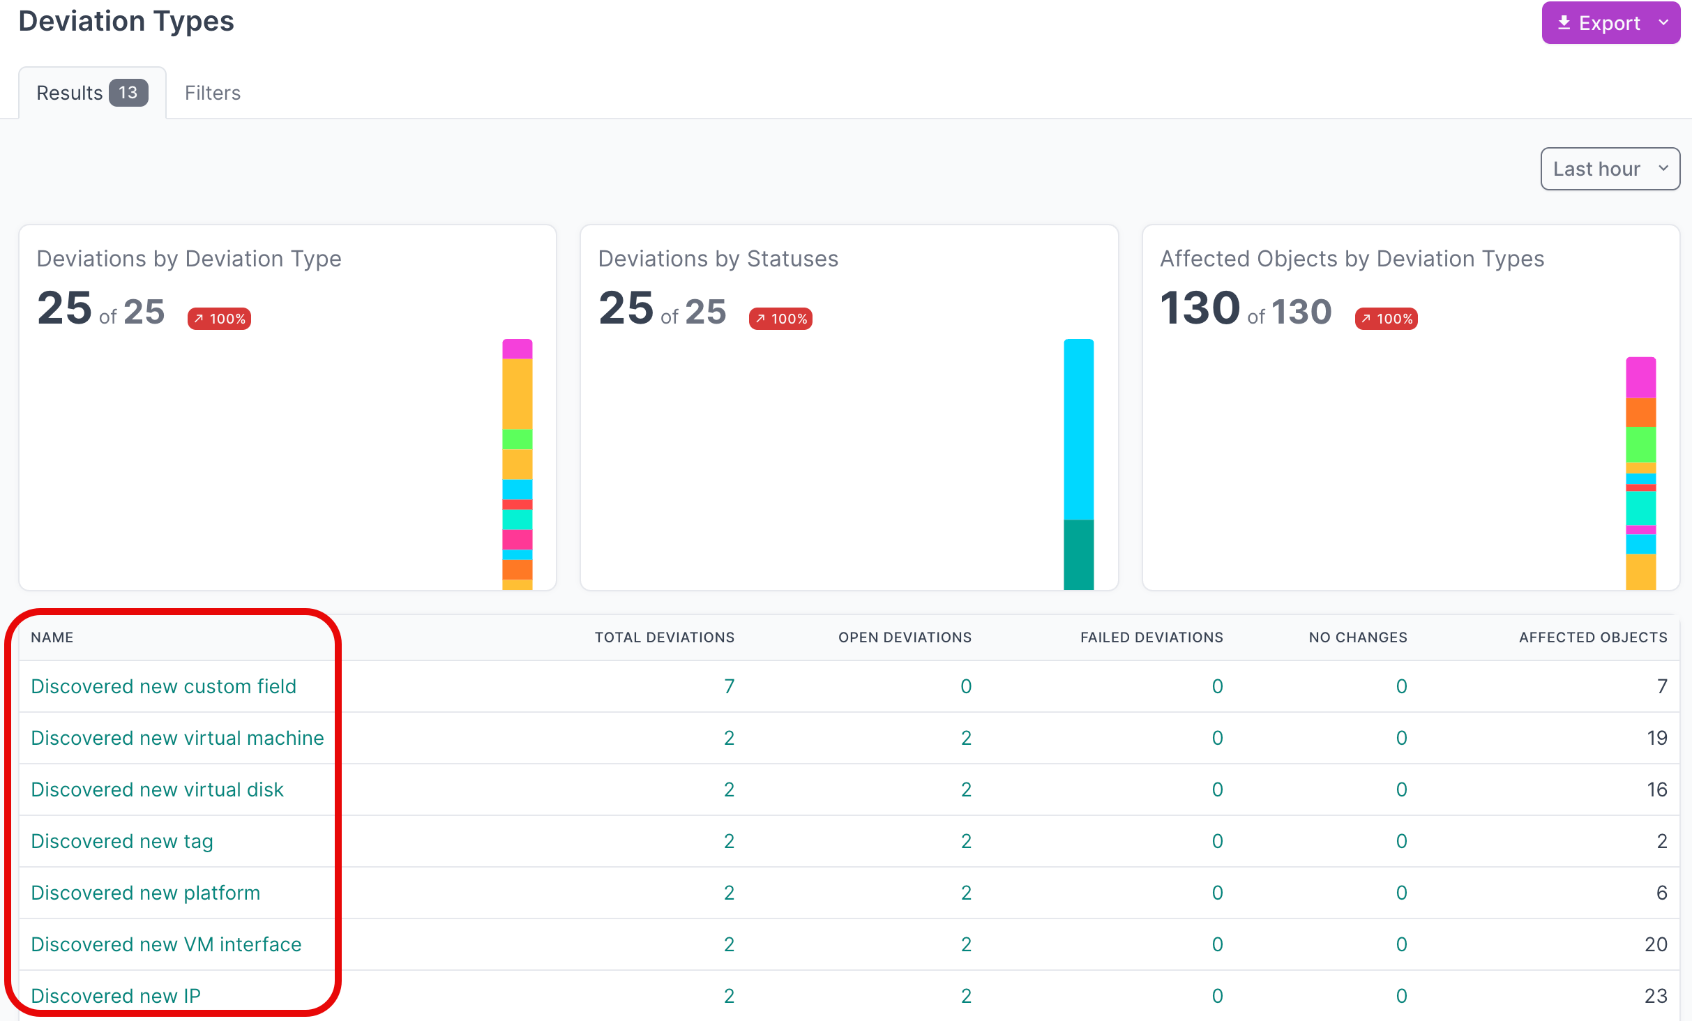Screen dimensions: 1692x1021
Task: Click total deviations value 7 for custom field
Action: [729, 686]
